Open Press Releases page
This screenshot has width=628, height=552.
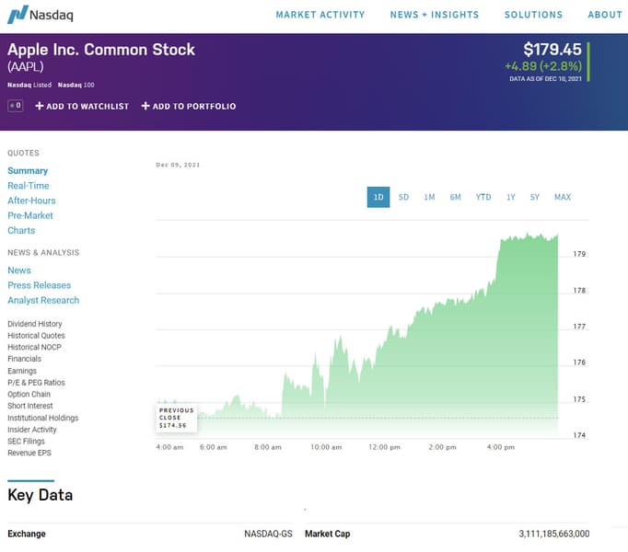click(39, 285)
